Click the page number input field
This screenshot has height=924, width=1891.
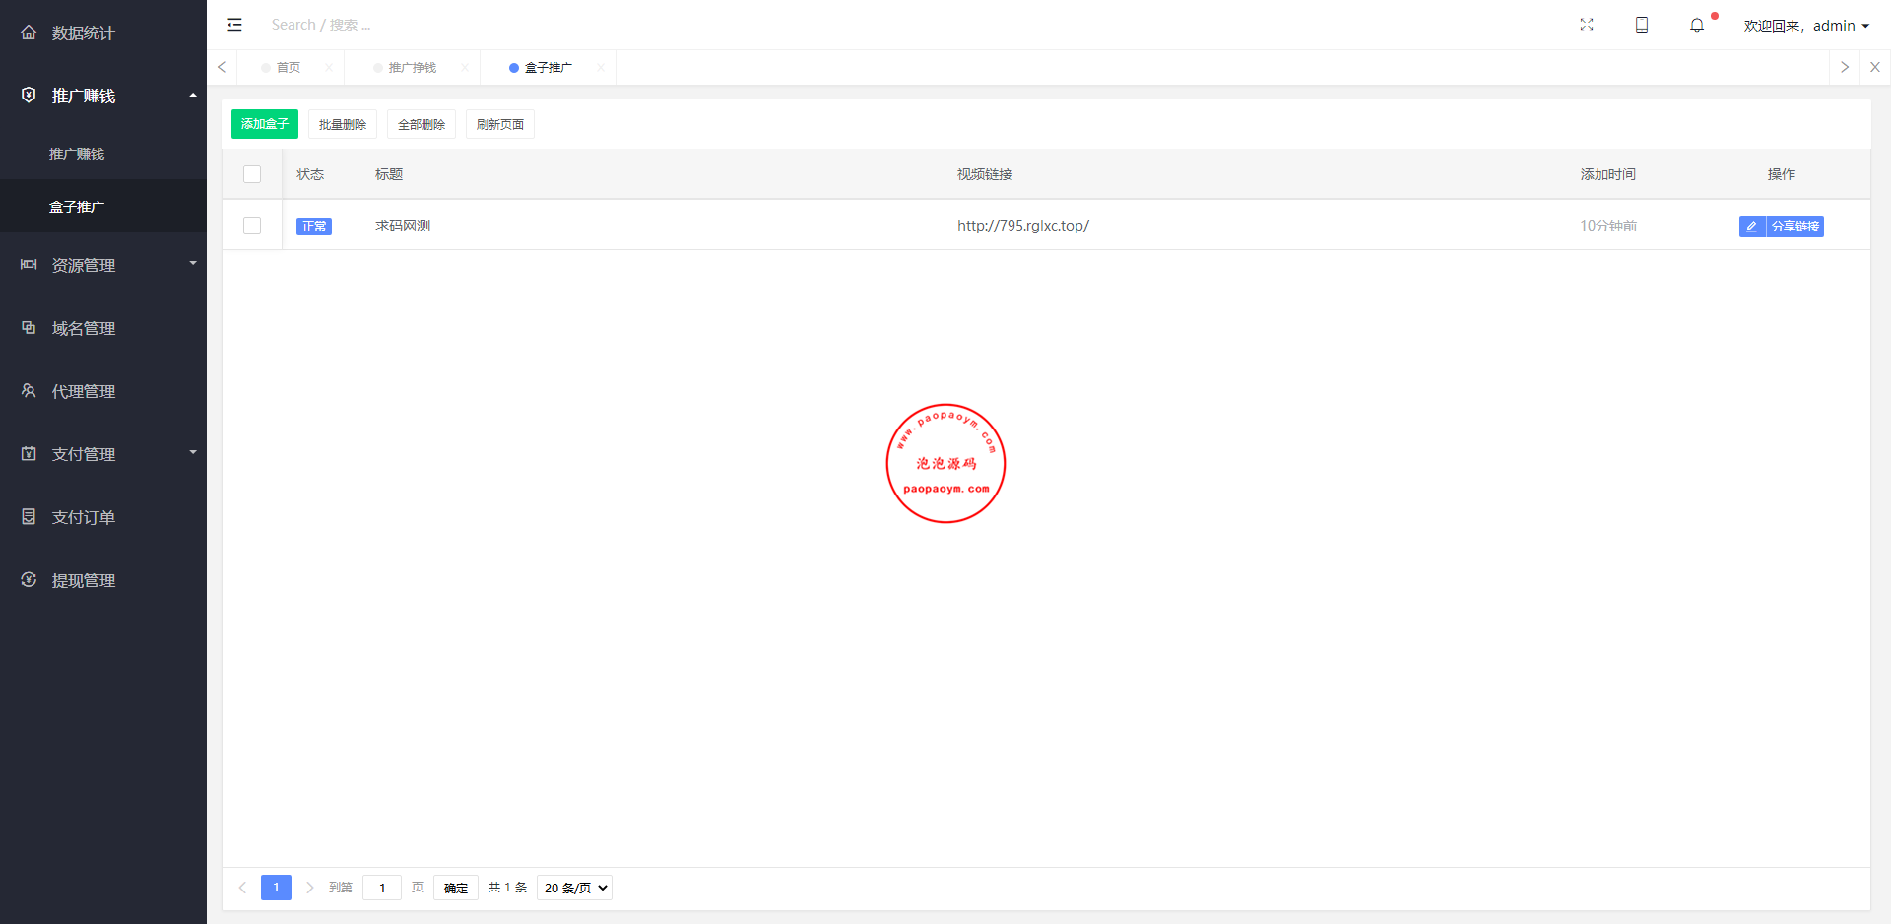pyautogui.click(x=382, y=888)
